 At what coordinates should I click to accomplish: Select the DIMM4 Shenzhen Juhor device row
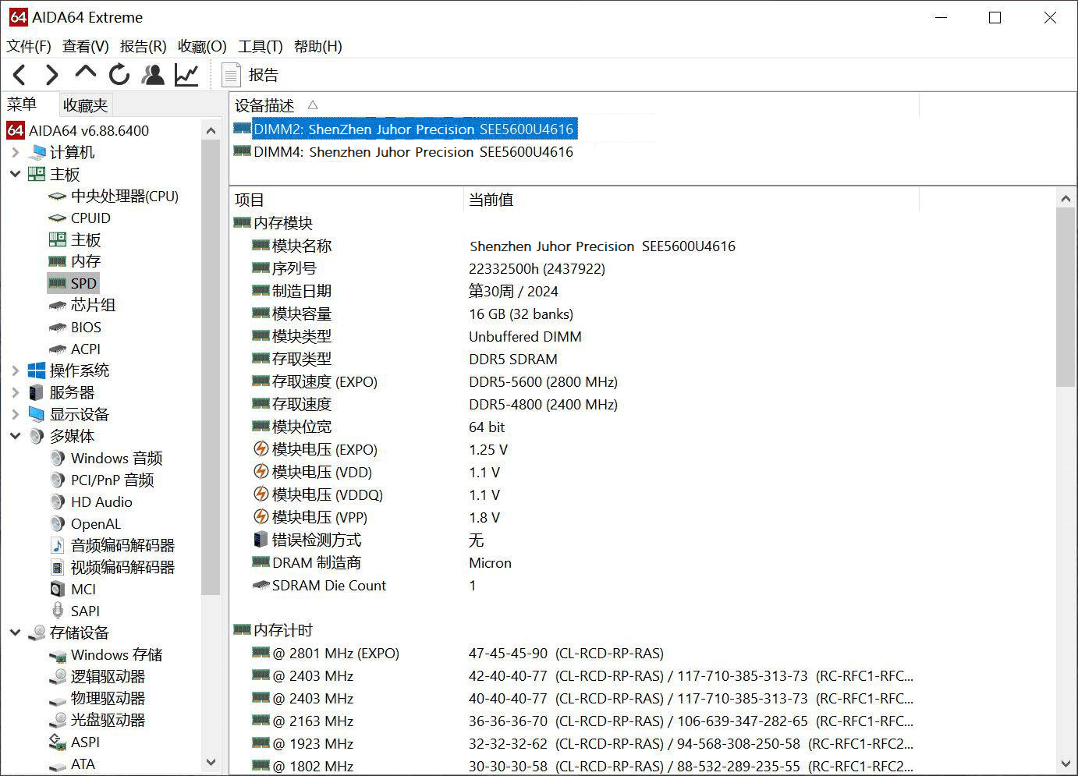pyautogui.click(x=403, y=152)
